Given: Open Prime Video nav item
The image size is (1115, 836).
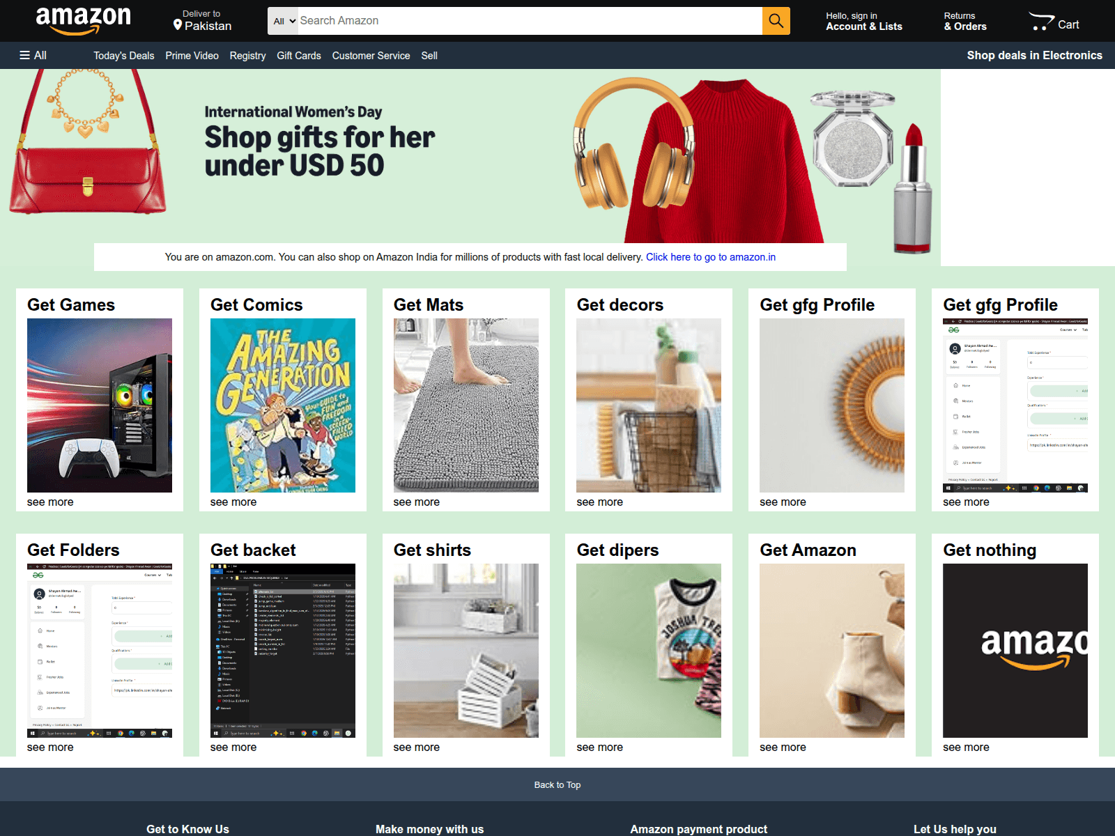Looking at the screenshot, I should coord(192,56).
